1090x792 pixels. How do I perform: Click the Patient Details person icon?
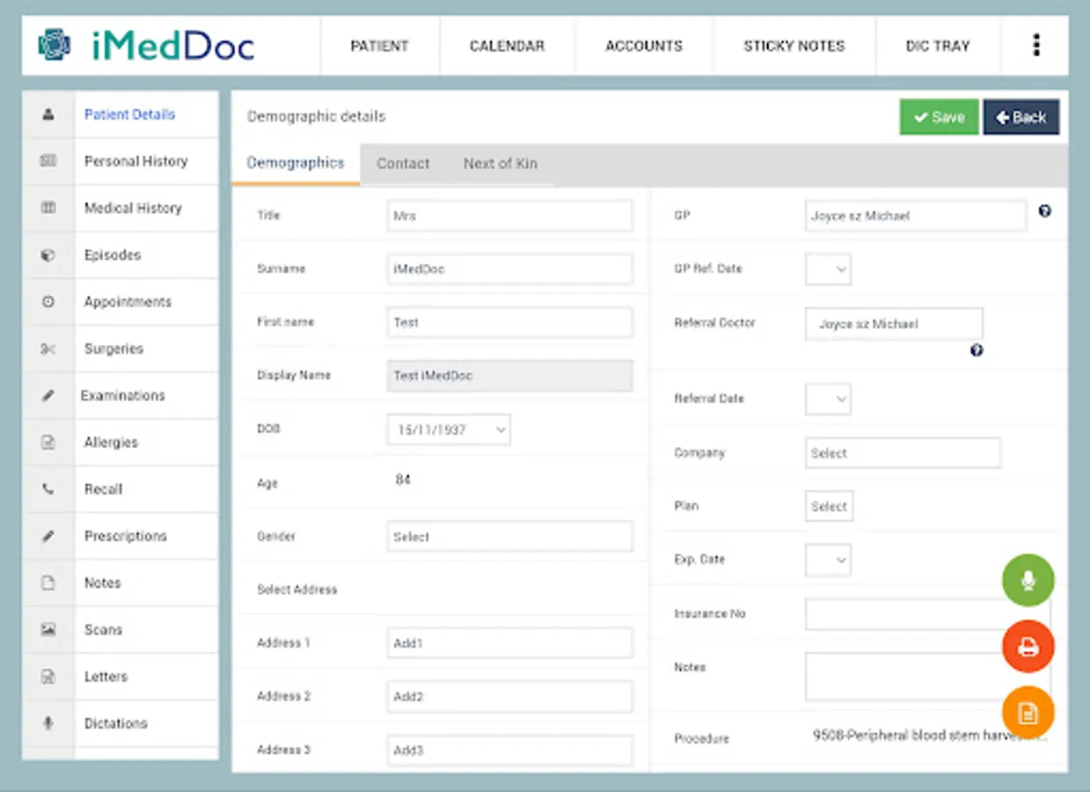tap(48, 114)
